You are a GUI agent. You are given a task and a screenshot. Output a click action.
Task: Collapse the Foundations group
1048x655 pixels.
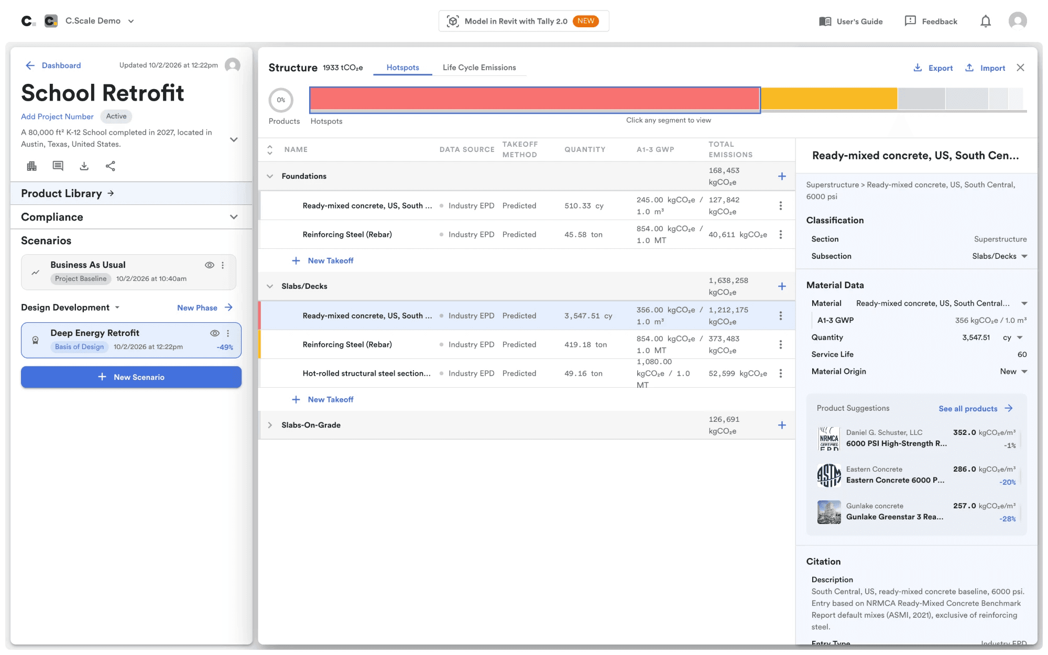270,176
